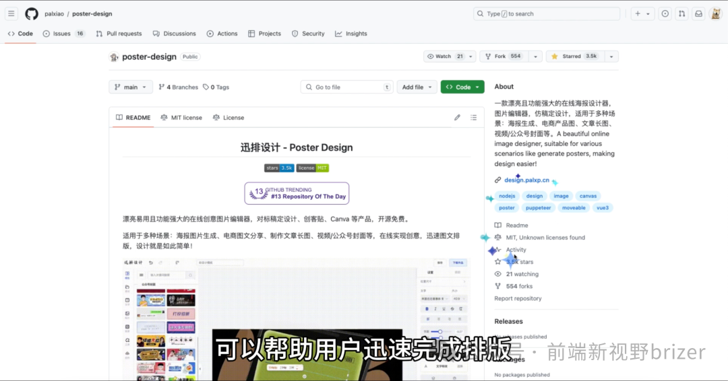The width and height of the screenshot is (728, 381).
Task: Open the hamburger navigation menu
Action: 11,14
